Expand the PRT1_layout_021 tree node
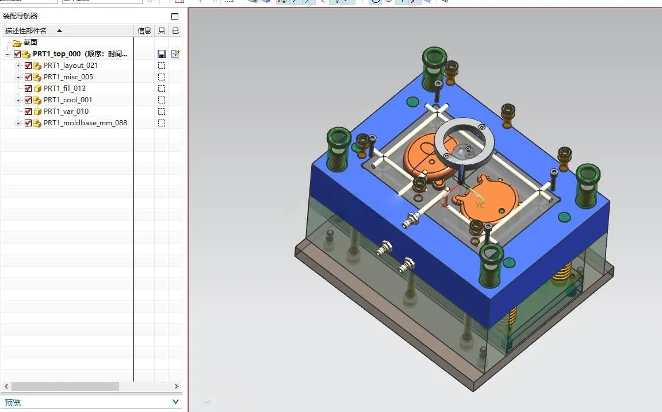Image resolution: width=662 pixels, height=412 pixels. point(18,66)
